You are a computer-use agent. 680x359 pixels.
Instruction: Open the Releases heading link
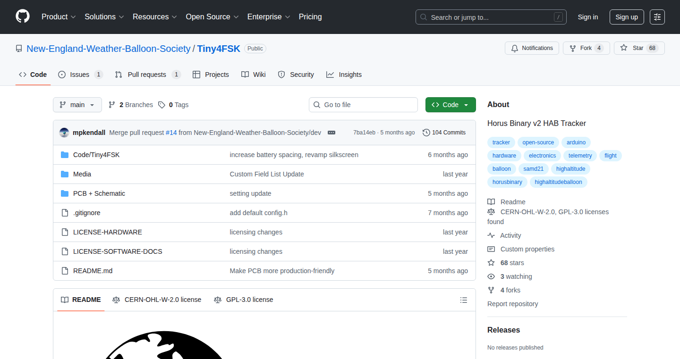(503, 330)
